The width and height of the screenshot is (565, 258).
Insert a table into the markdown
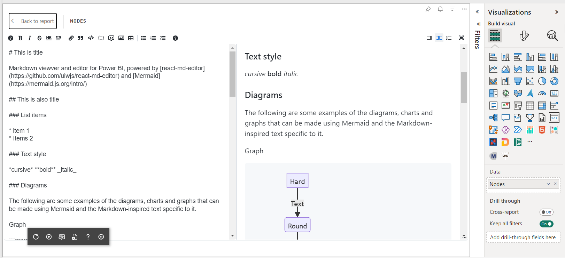(x=131, y=38)
